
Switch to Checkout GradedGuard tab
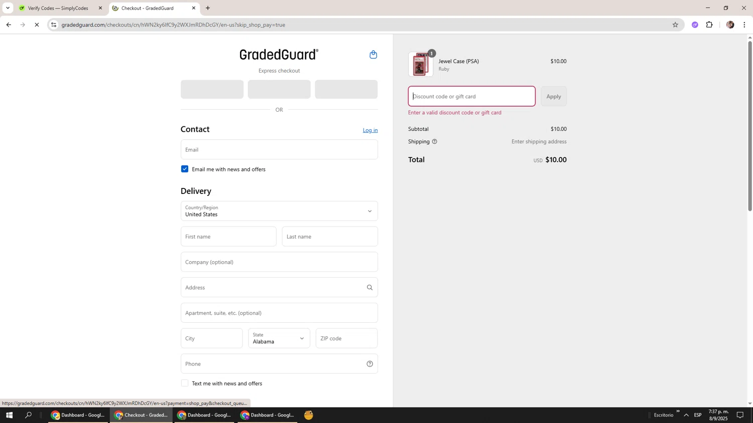[154, 8]
